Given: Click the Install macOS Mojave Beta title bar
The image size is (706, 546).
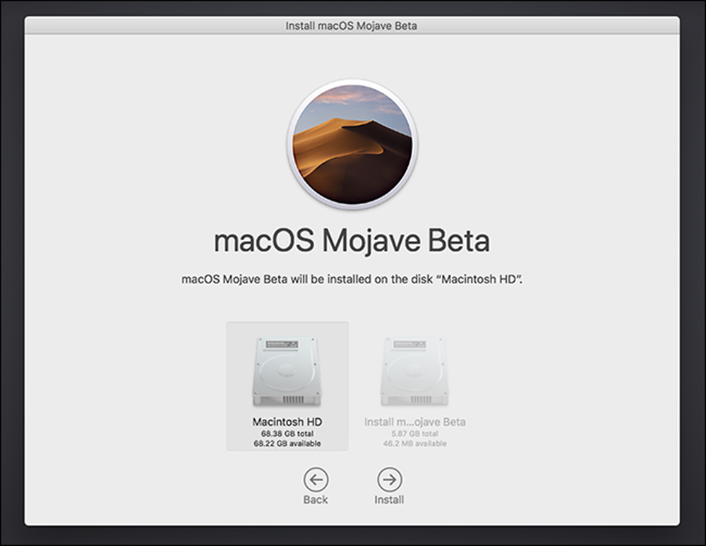Looking at the screenshot, I should (352, 25).
